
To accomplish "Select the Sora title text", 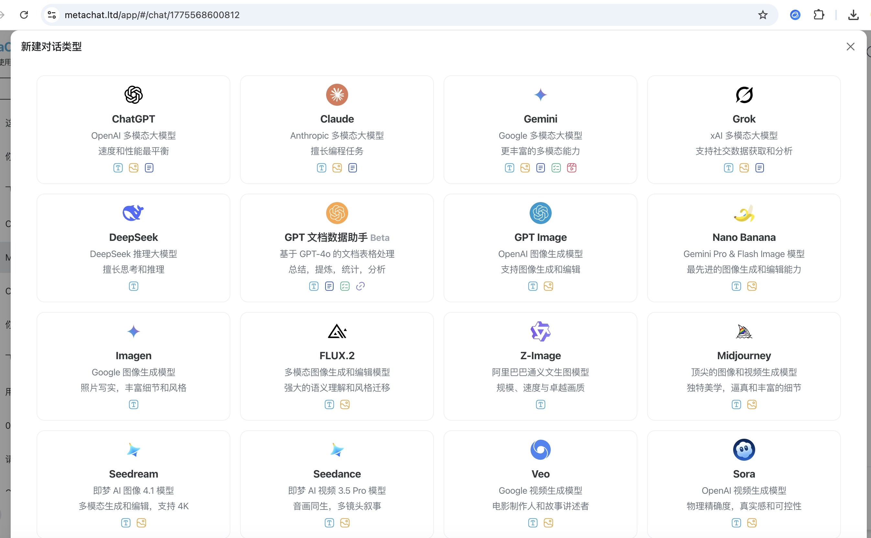I will coord(744,474).
